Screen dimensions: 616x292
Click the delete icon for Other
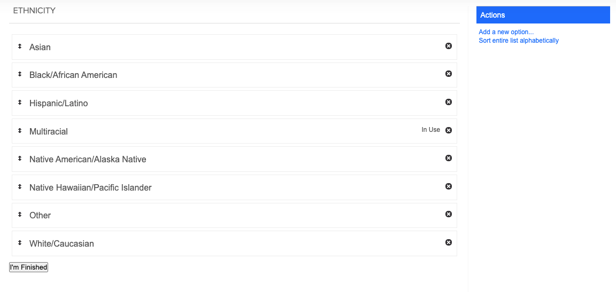[448, 214]
